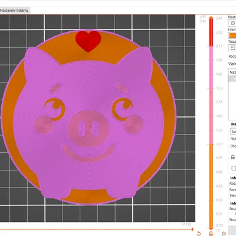
Task: Open the gear settings icon beside the slider lock
Action: tap(224, 234)
